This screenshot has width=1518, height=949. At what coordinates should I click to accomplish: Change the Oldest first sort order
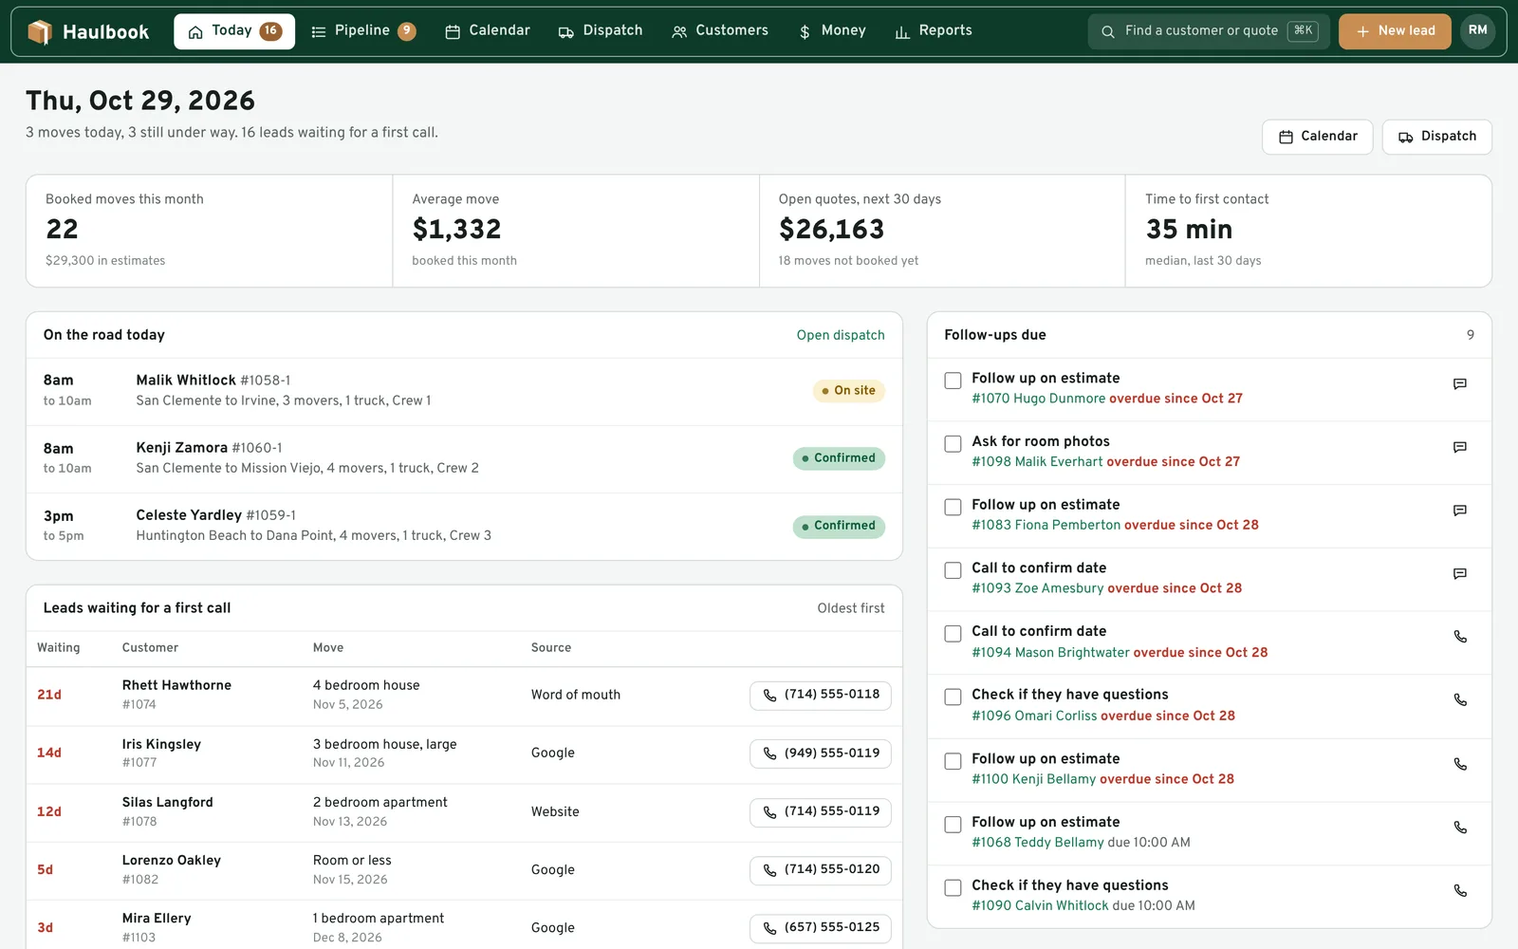tap(851, 608)
